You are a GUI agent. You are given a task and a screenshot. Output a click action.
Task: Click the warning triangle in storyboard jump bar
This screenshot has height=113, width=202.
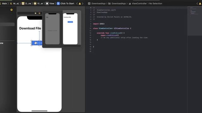pyautogui.click(x=80, y=3)
